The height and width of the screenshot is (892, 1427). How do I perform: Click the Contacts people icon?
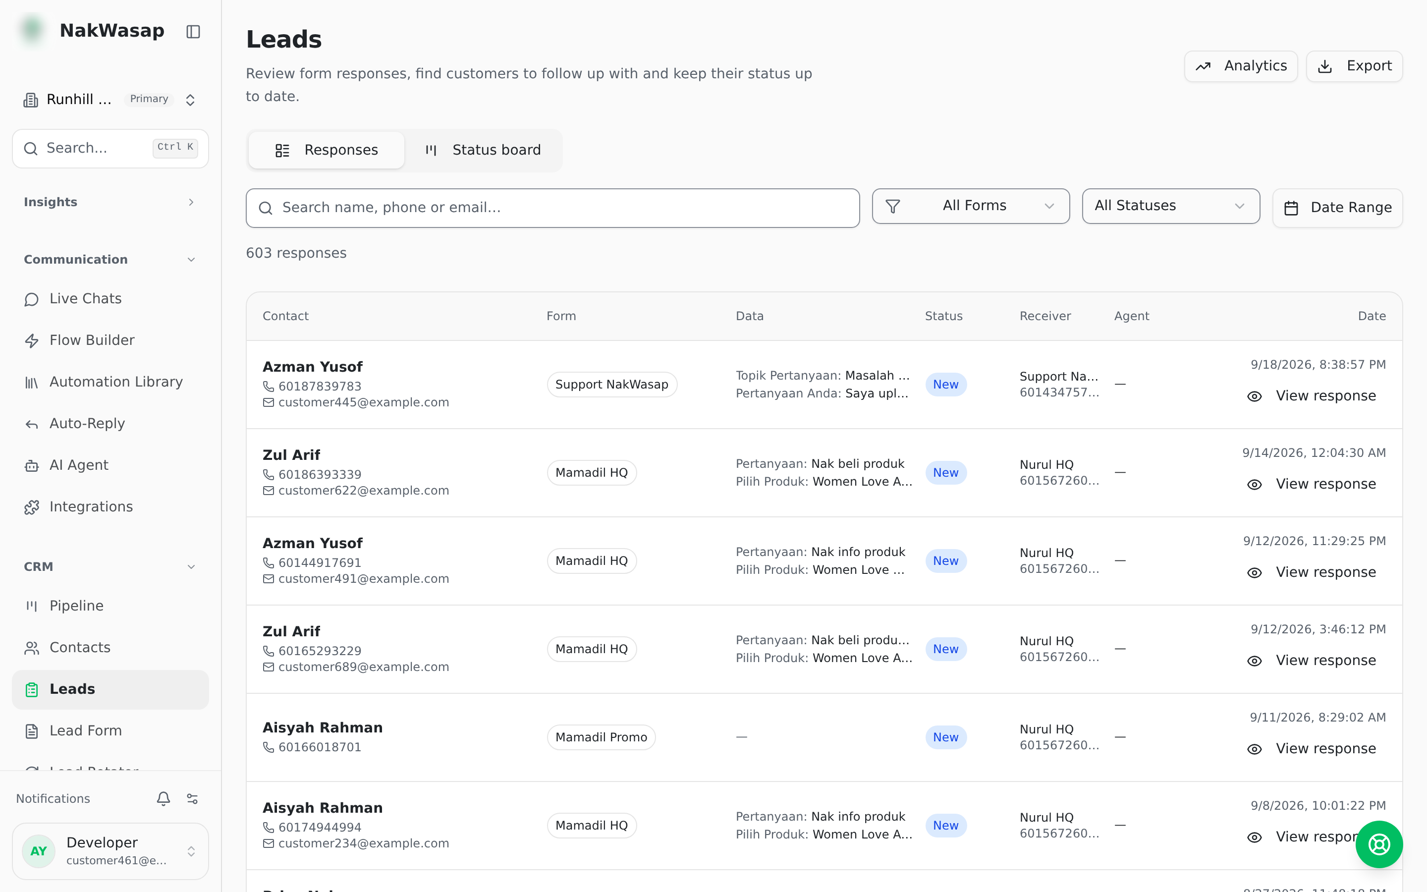(x=32, y=648)
